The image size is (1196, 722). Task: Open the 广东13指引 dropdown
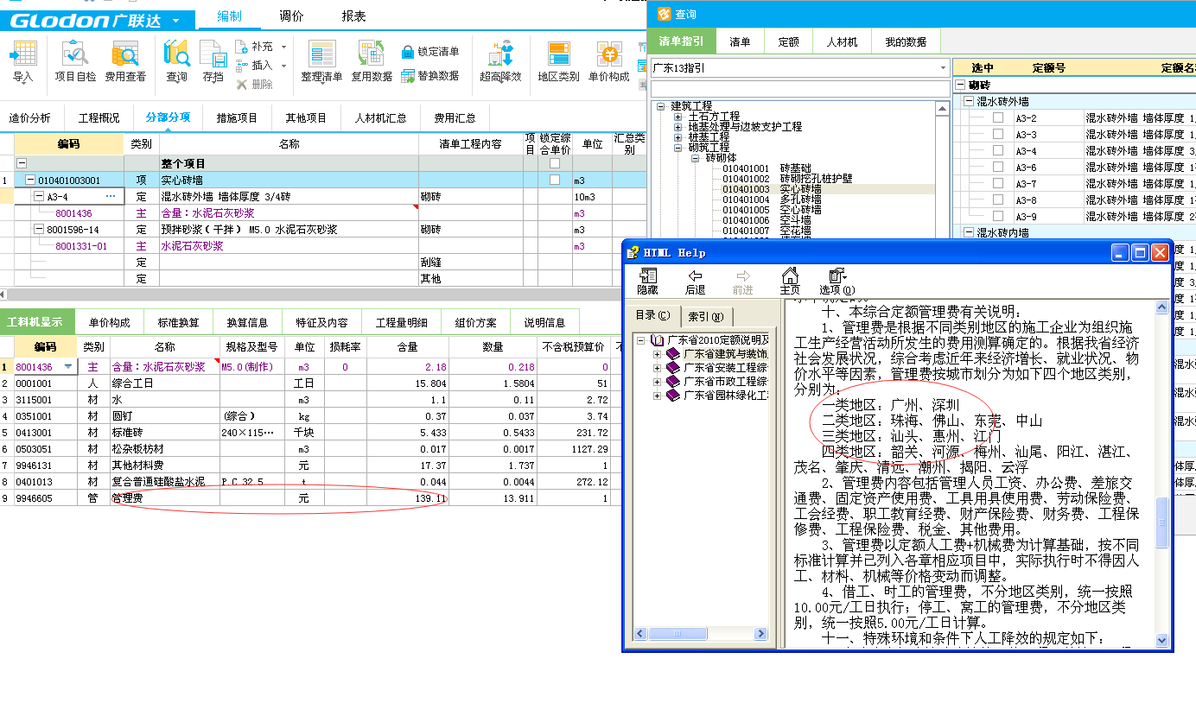942,67
